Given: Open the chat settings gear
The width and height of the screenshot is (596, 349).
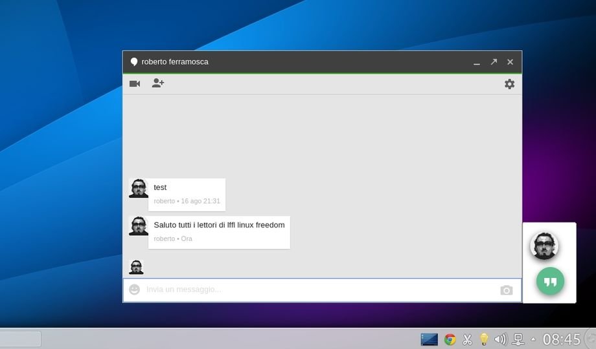Looking at the screenshot, I should (x=509, y=84).
